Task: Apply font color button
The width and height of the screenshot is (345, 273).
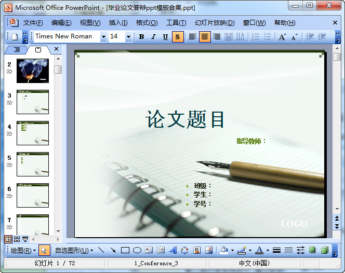Action: [x=259, y=250]
